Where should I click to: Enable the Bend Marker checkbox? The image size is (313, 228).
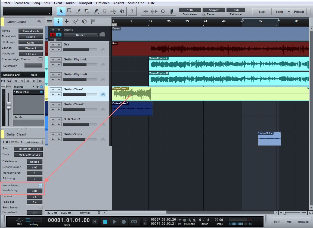pyautogui.click(x=41, y=207)
